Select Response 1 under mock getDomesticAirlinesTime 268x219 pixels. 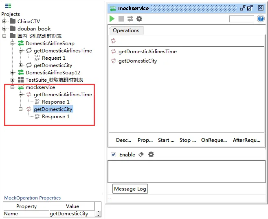click(x=55, y=102)
